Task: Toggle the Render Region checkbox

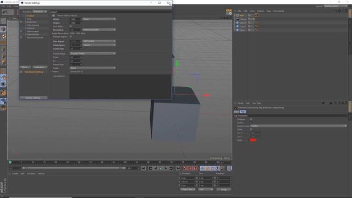Action: pyautogui.click(x=71, y=36)
